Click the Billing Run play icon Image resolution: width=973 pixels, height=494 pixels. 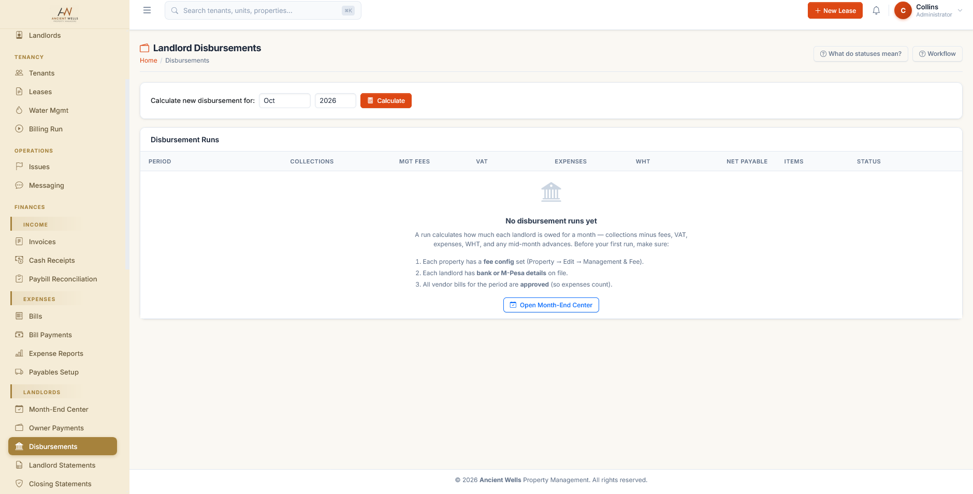point(19,129)
